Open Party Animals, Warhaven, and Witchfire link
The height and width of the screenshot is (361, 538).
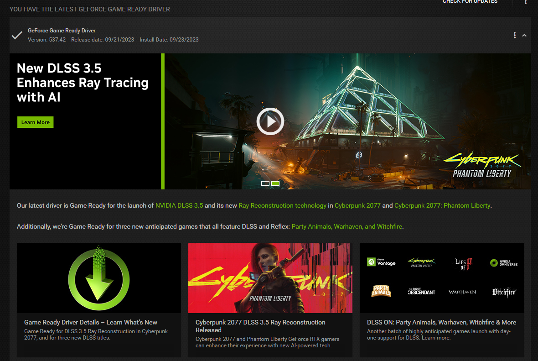click(x=347, y=226)
